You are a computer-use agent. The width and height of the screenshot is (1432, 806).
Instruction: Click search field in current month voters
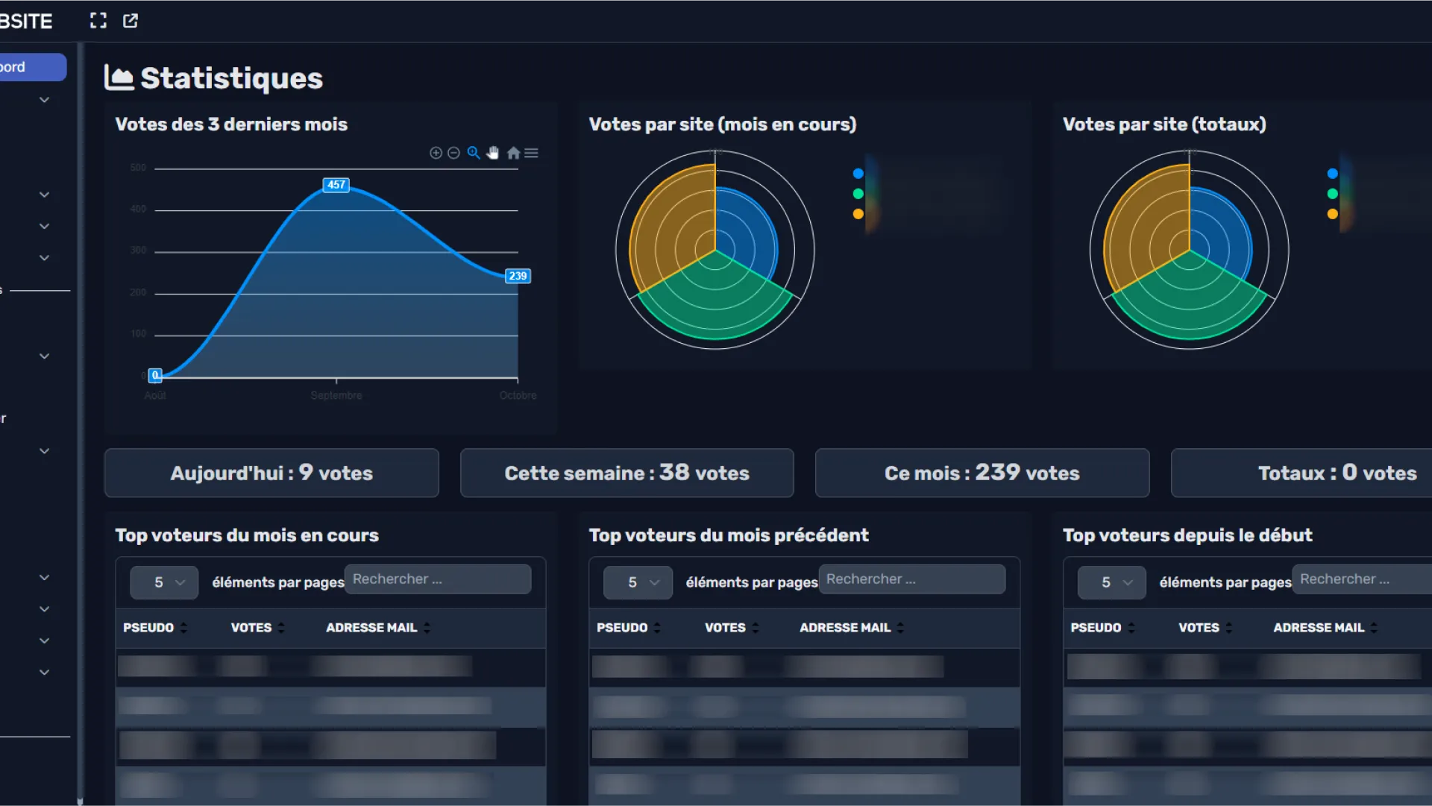click(438, 579)
